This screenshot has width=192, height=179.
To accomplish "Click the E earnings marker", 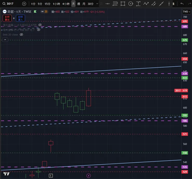I will click(x=51, y=176).
